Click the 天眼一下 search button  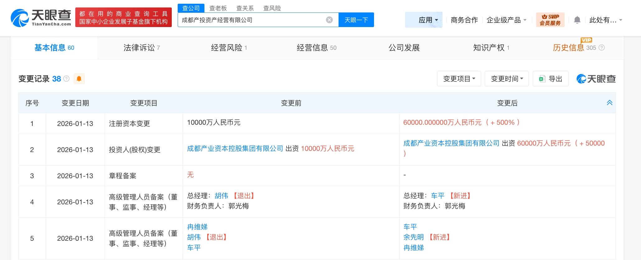click(x=356, y=20)
